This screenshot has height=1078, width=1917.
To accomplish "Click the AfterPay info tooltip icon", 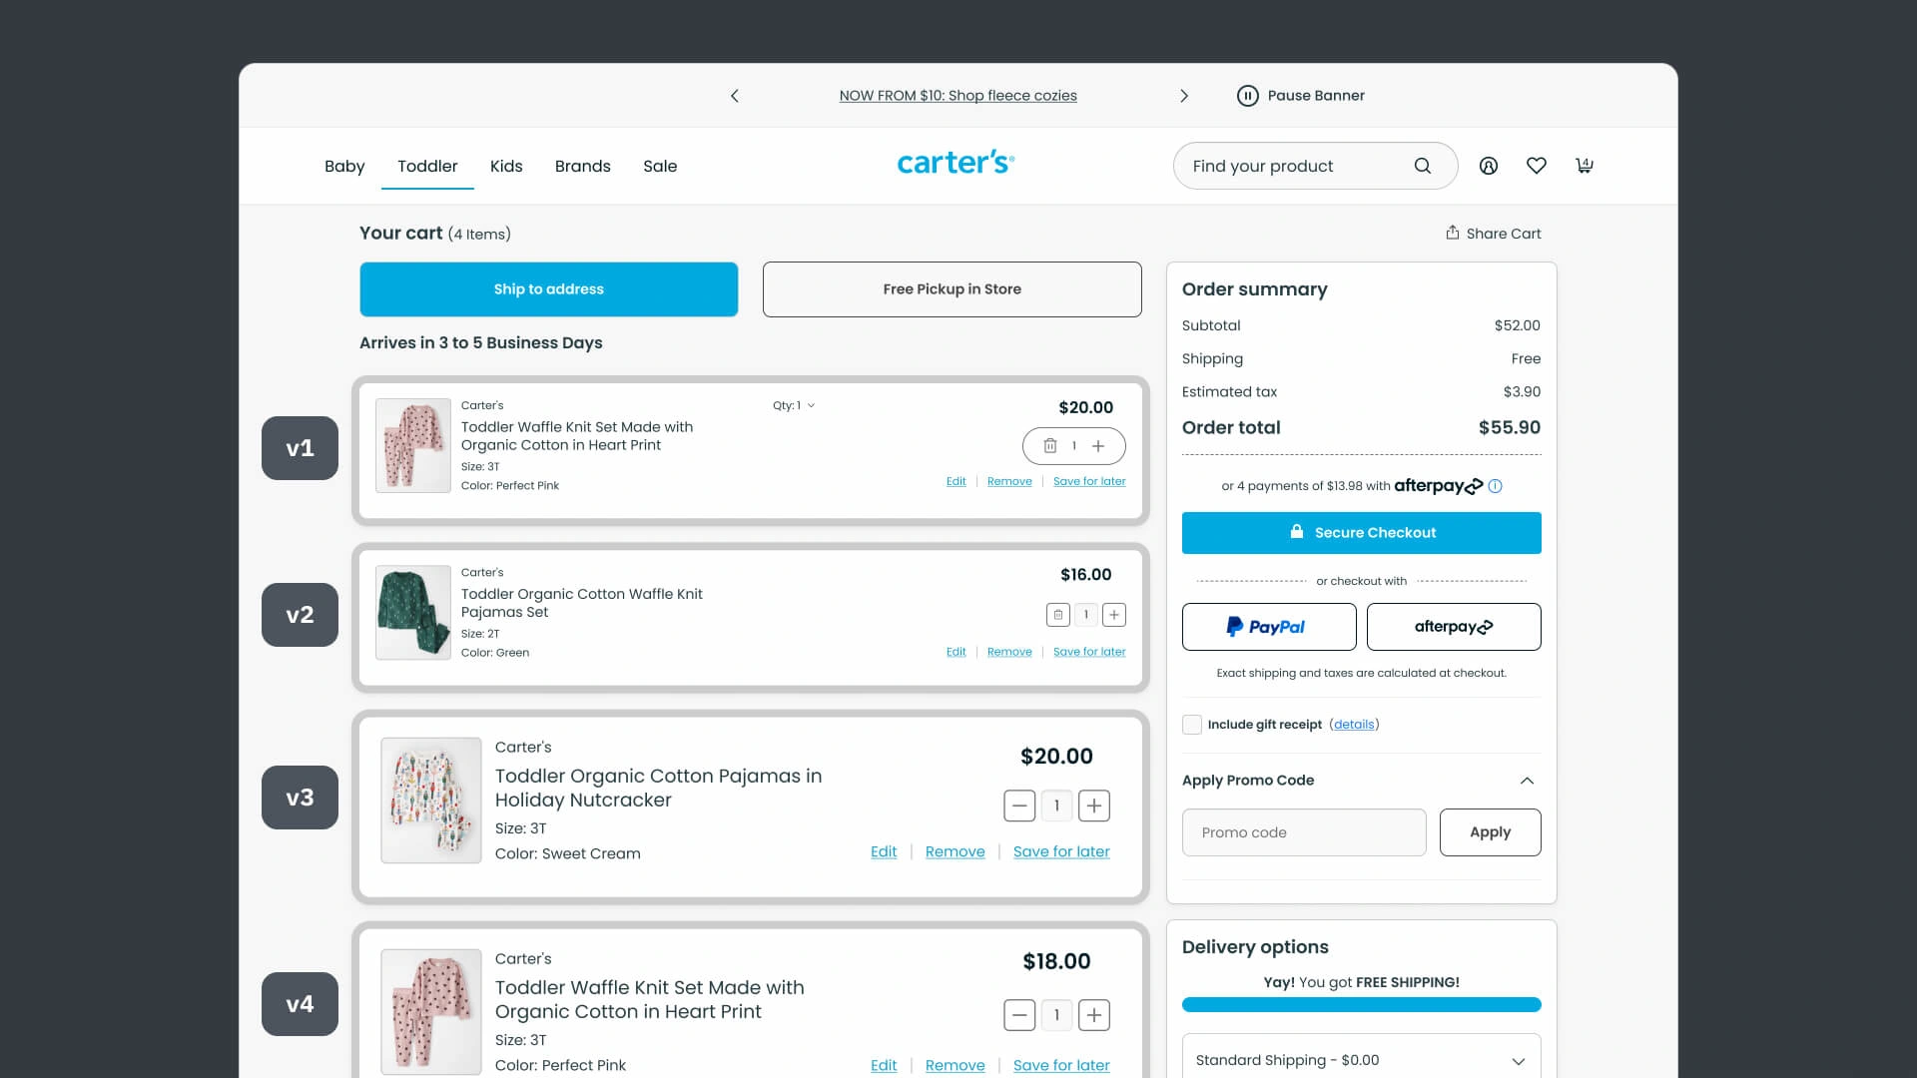I will (x=1496, y=486).
